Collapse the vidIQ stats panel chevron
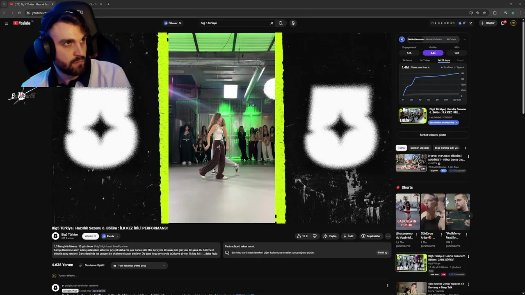Screen dimensions: 525x295 click(x=464, y=39)
